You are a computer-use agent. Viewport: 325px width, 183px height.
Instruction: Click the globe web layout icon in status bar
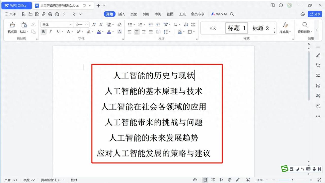230,180
